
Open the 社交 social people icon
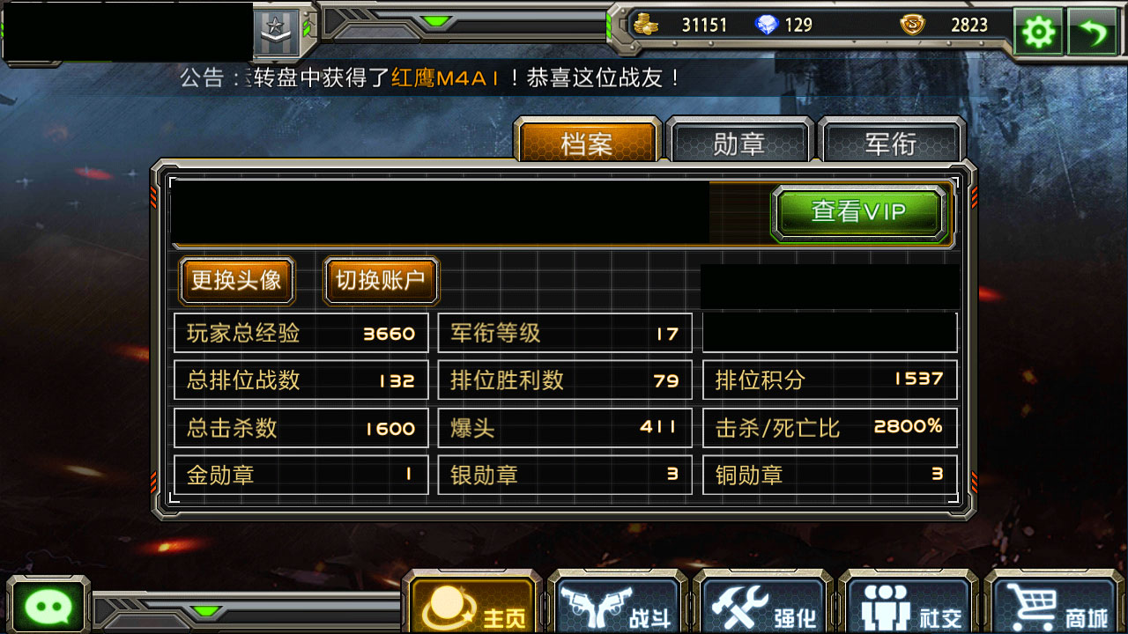[x=909, y=604]
